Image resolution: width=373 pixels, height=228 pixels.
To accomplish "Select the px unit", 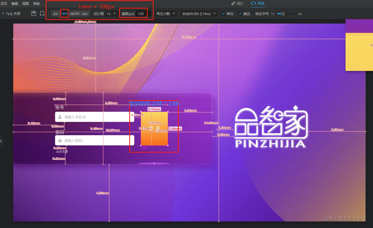I will (x=56, y=14).
